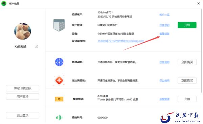Click 立即购买 for 花生资源包

coord(187,80)
